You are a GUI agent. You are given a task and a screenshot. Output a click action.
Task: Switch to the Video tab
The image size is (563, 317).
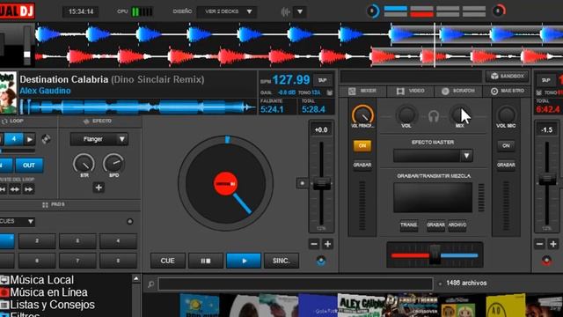tap(411, 91)
